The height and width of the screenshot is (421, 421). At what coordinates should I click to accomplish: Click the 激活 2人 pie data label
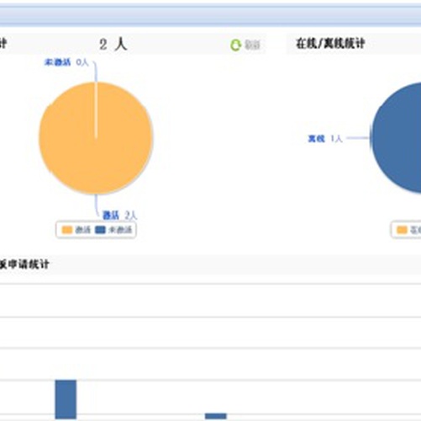tap(119, 216)
